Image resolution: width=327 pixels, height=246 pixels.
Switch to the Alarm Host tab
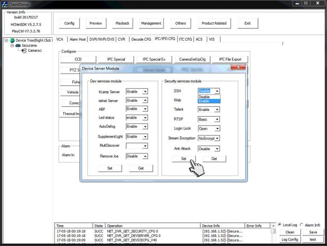pyautogui.click(x=77, y=40)
